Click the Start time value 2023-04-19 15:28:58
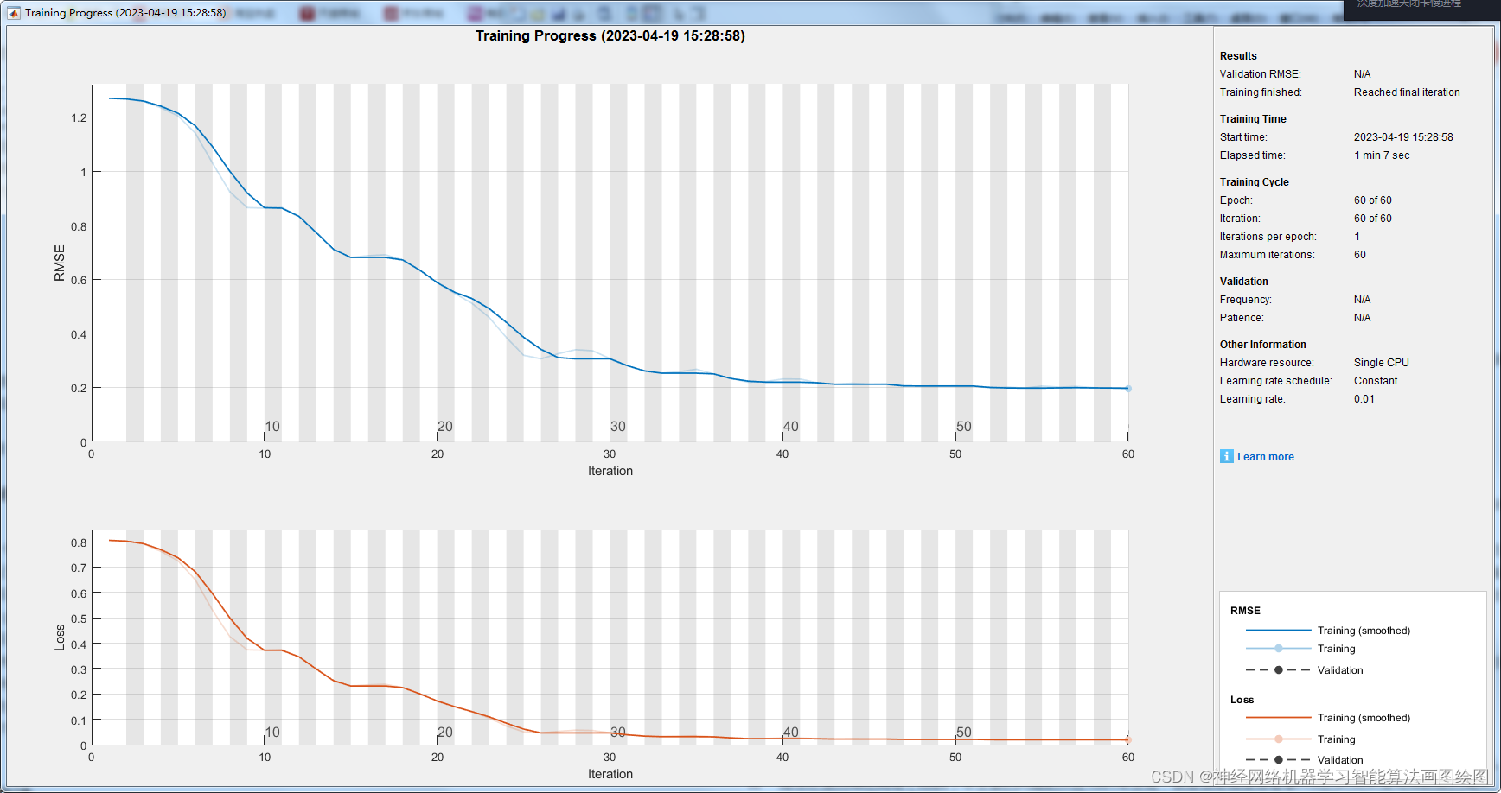 click(1403, 137)
